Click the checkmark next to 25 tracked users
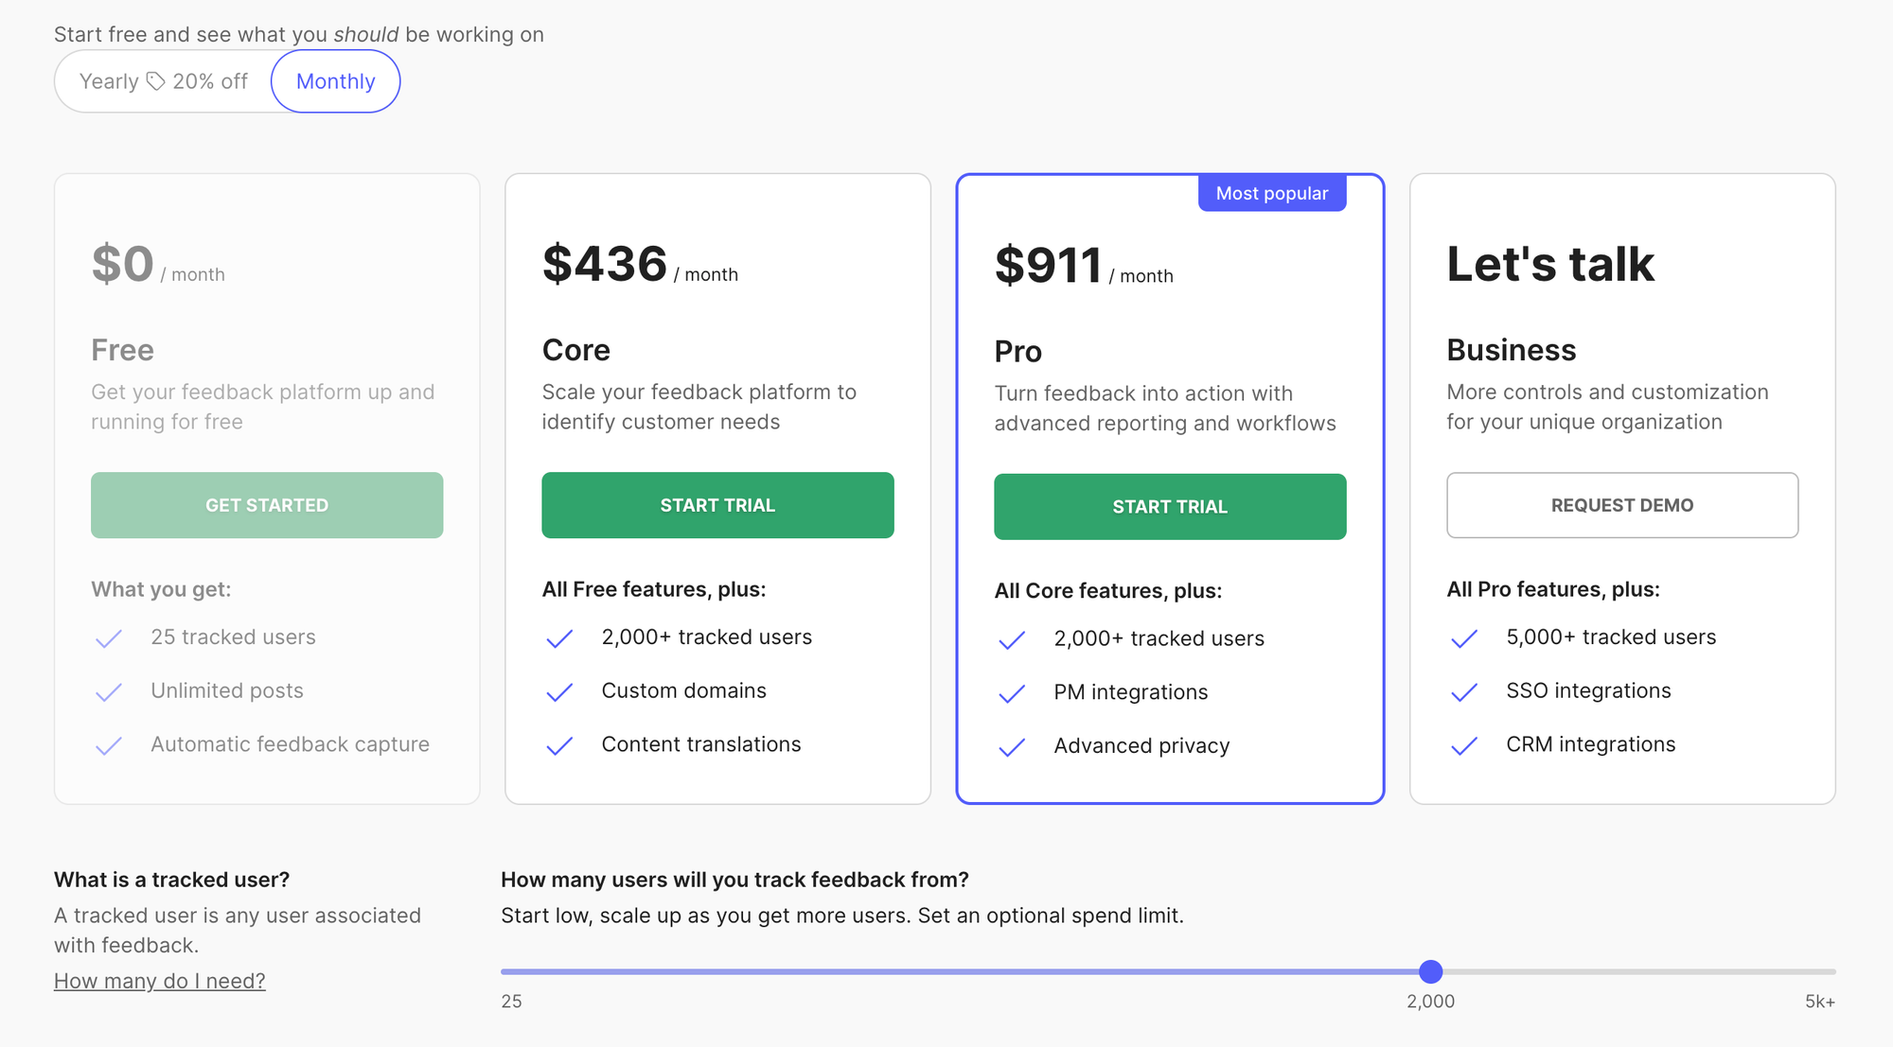Screen dimensions: 1893x1047 pos(108,638)
